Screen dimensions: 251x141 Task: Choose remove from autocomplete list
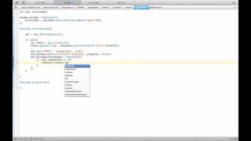[77, 88]
